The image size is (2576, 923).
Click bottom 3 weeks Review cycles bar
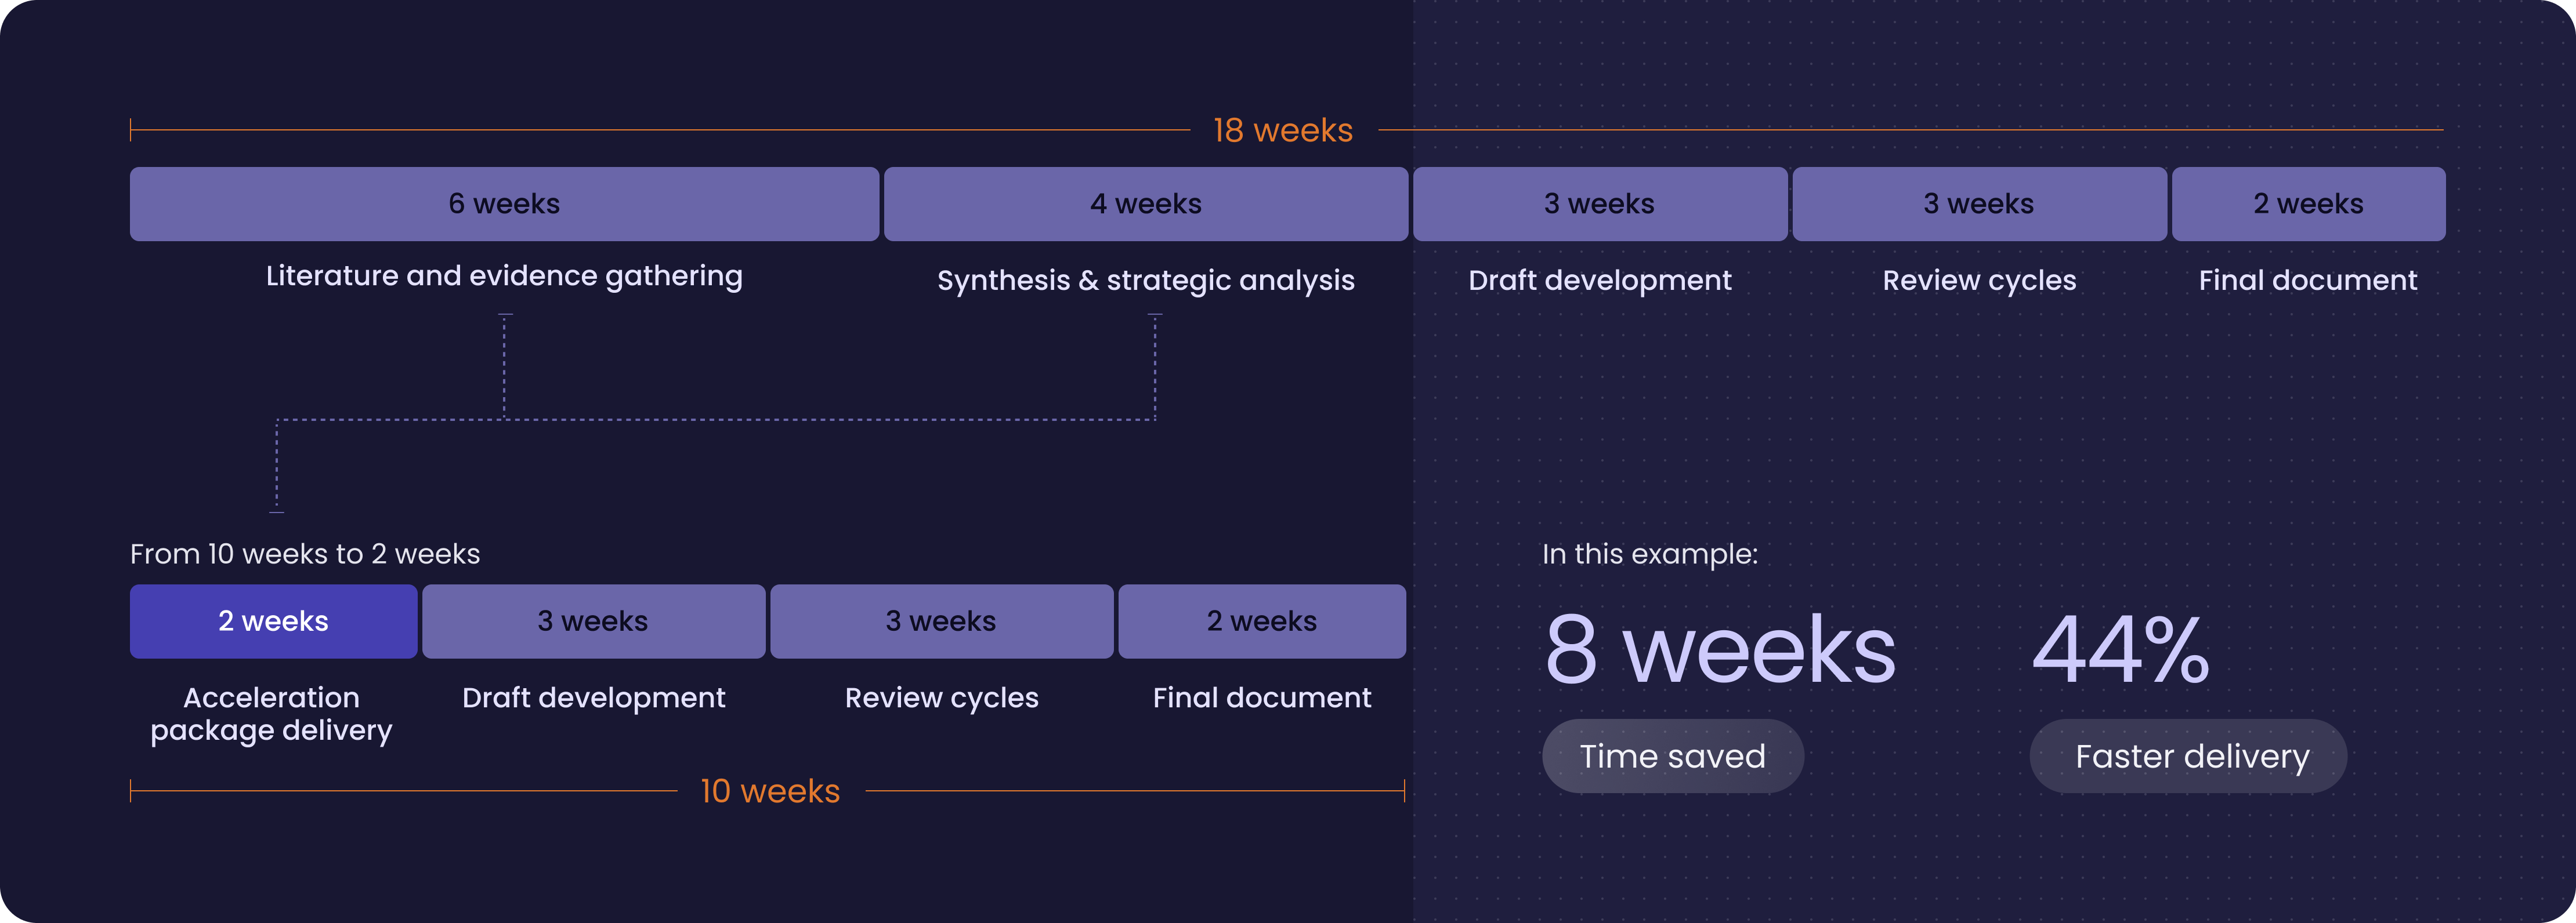pos(941,622)
